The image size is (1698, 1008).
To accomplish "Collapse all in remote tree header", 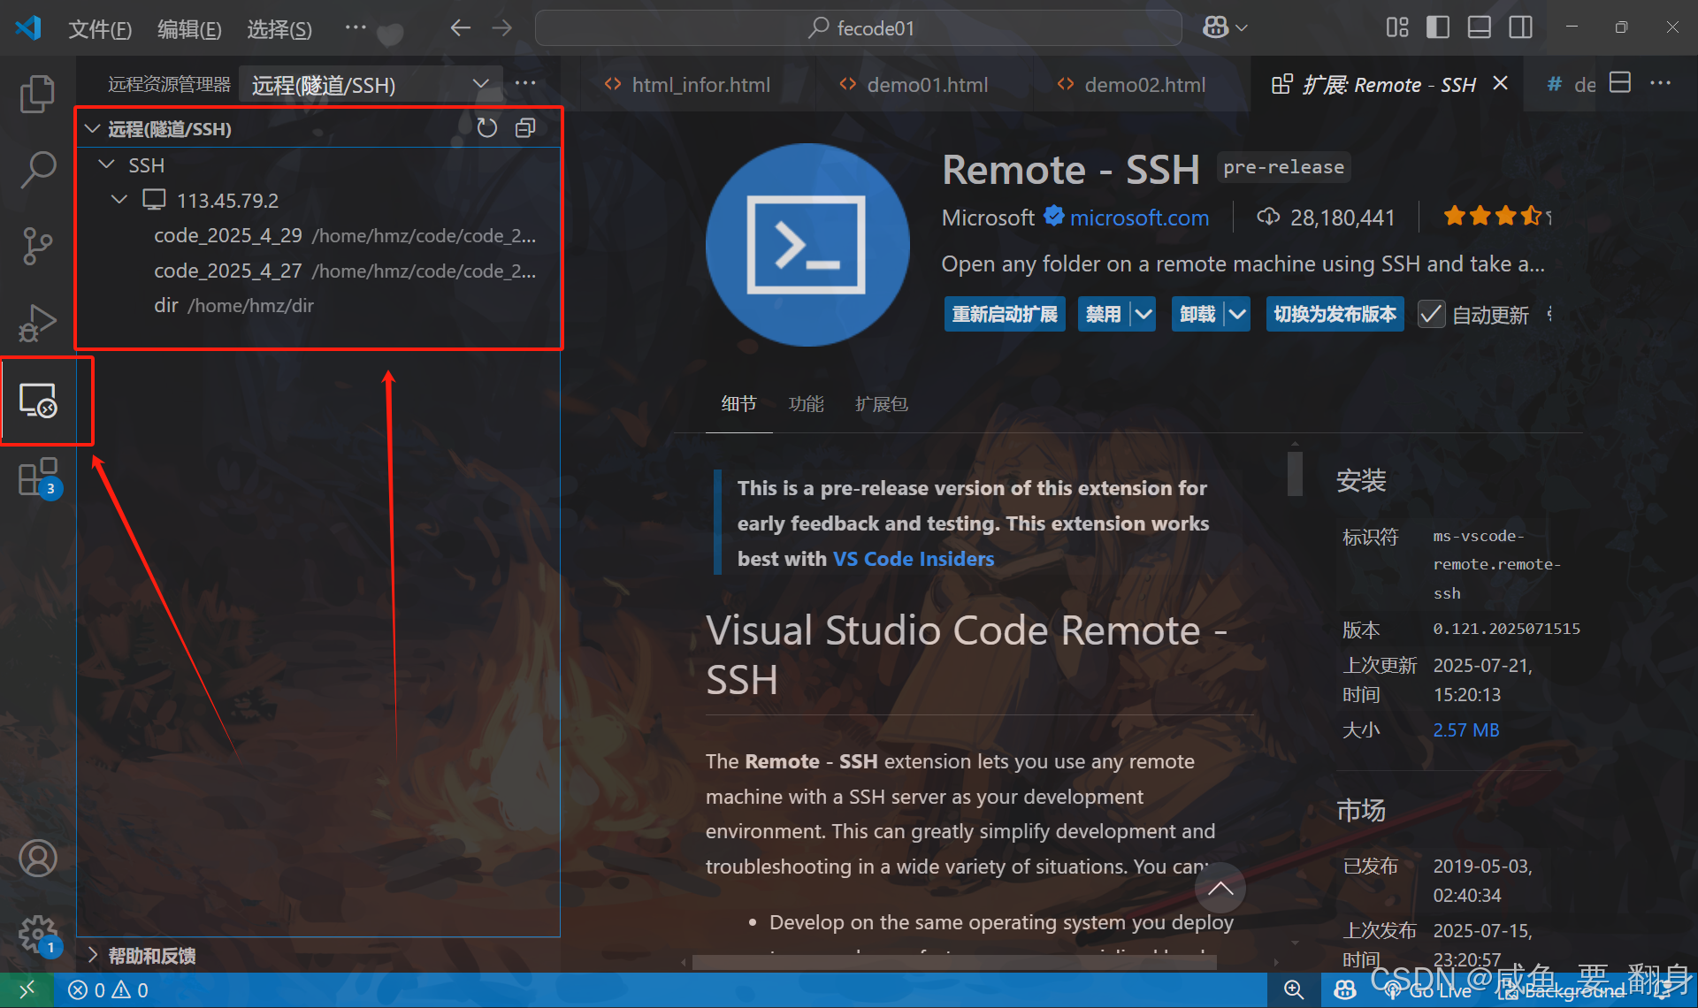I will click(x=525, y=128).
